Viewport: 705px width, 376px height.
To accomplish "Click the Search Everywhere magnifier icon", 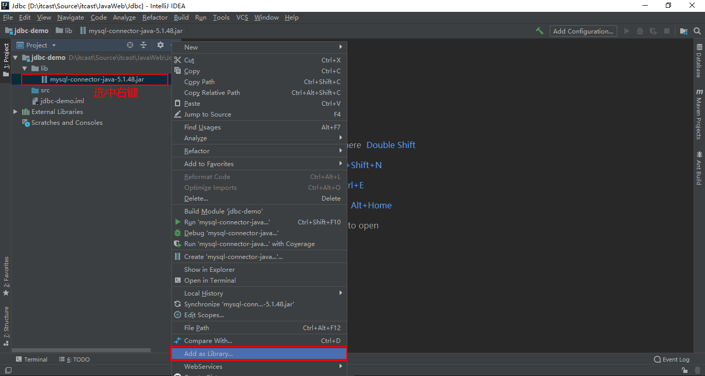I will 697,31.
